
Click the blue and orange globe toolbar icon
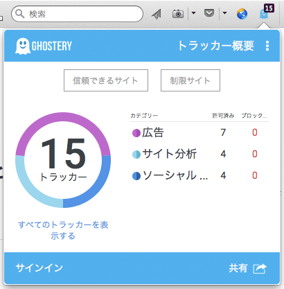tap(242, 14)
